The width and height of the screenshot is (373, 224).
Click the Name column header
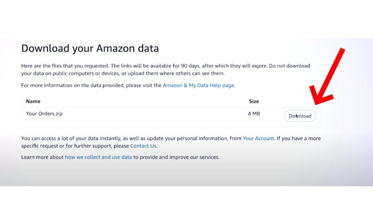pos(33,101)
